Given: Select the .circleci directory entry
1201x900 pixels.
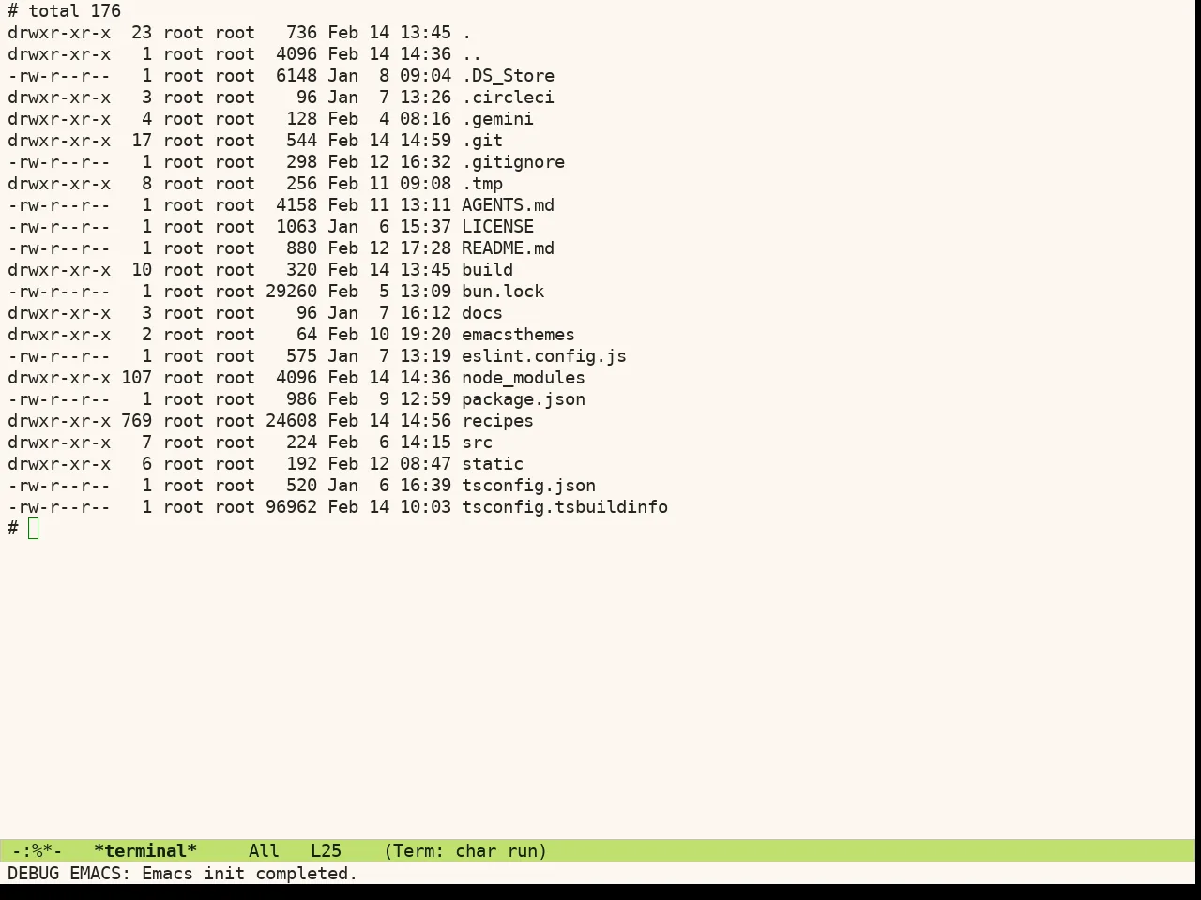Looking at the screenshot, I should coord(508,97).
